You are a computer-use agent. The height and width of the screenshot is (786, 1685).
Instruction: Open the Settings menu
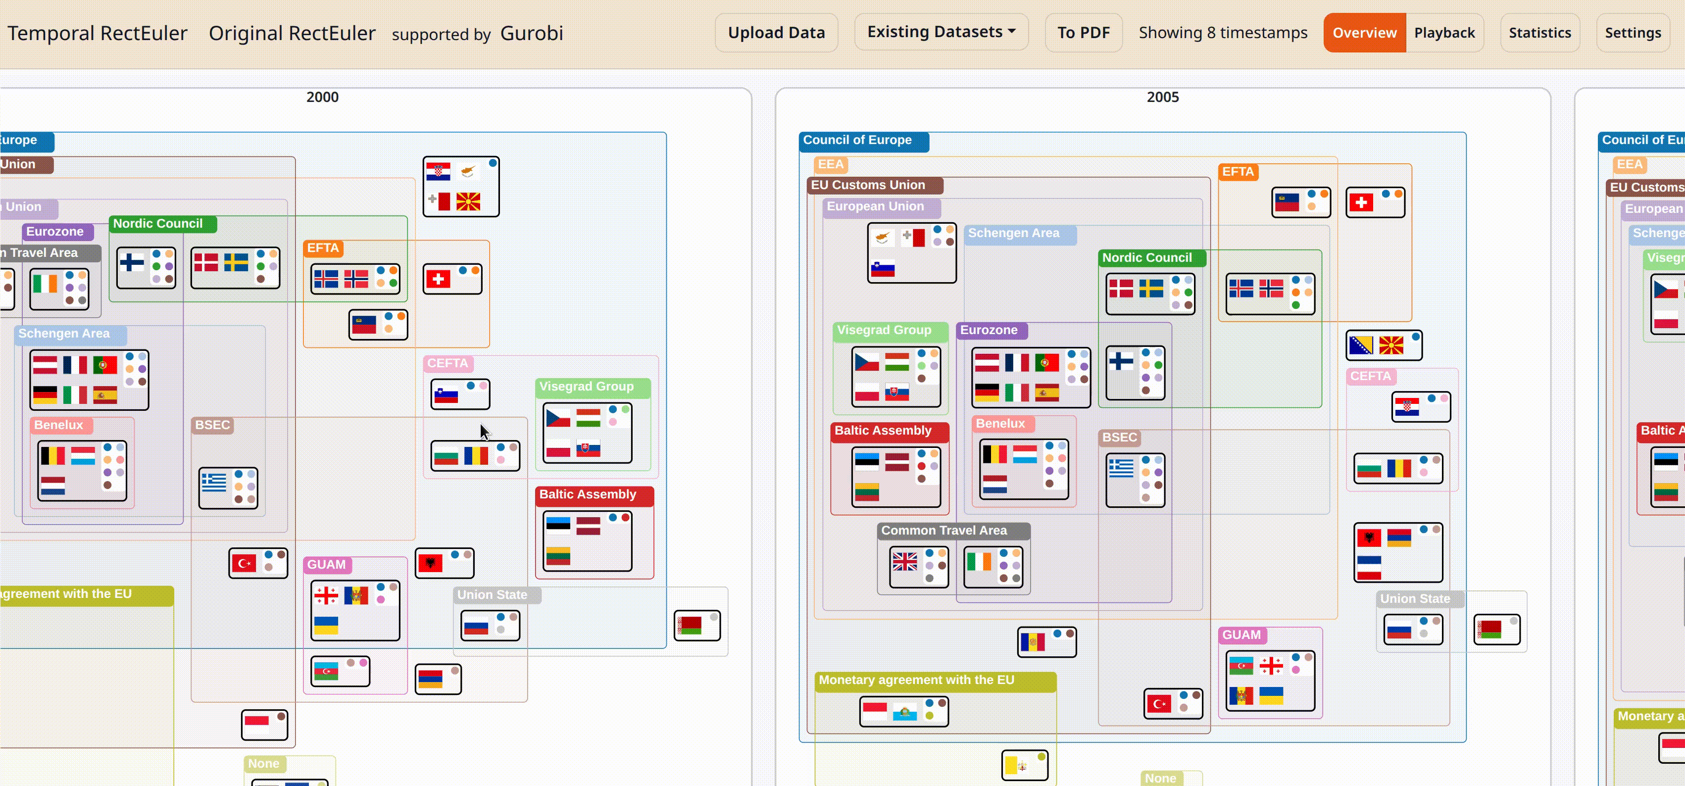[x=1632, y=33]
